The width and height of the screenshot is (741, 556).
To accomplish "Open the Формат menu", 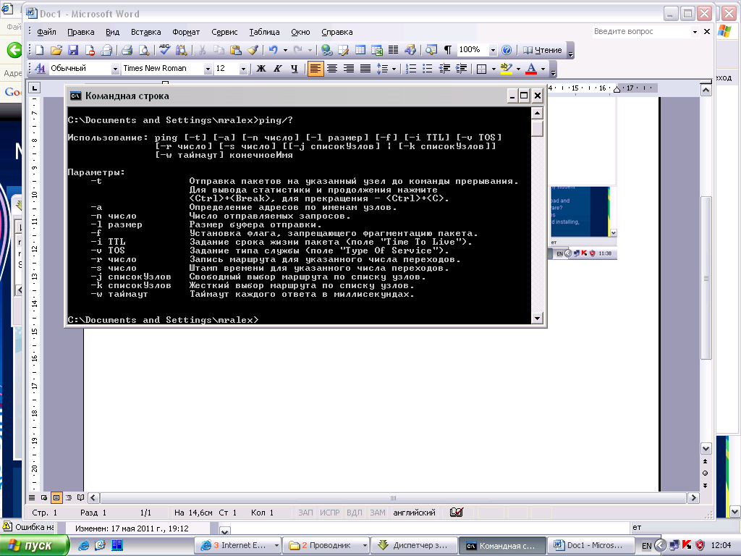I will 186,32.
